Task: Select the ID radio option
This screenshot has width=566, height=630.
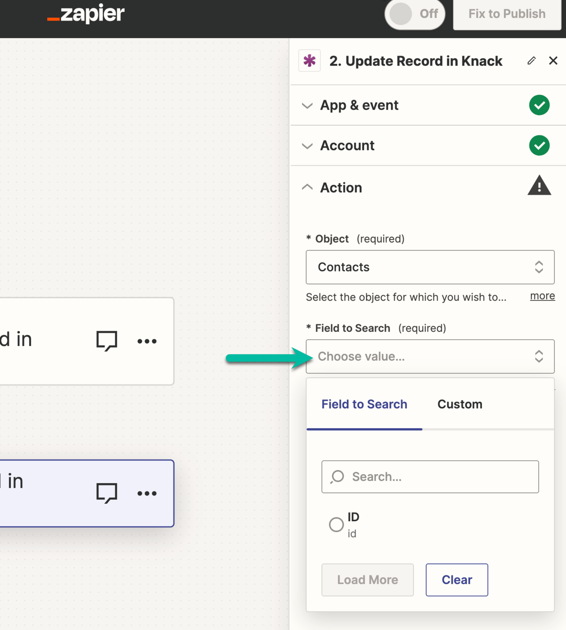Action: point(336,524)
